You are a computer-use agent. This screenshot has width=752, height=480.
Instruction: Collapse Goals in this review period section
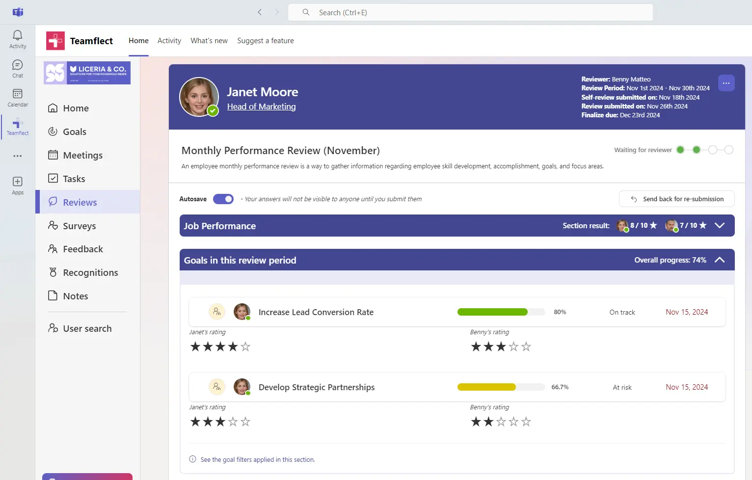pyautogui.click(x=720, y=260)
